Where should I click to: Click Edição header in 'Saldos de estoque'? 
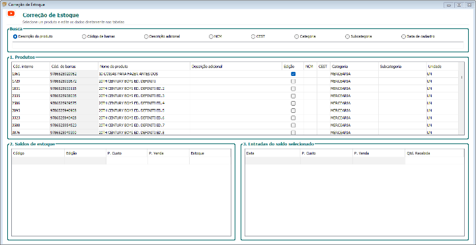(85, 153)
